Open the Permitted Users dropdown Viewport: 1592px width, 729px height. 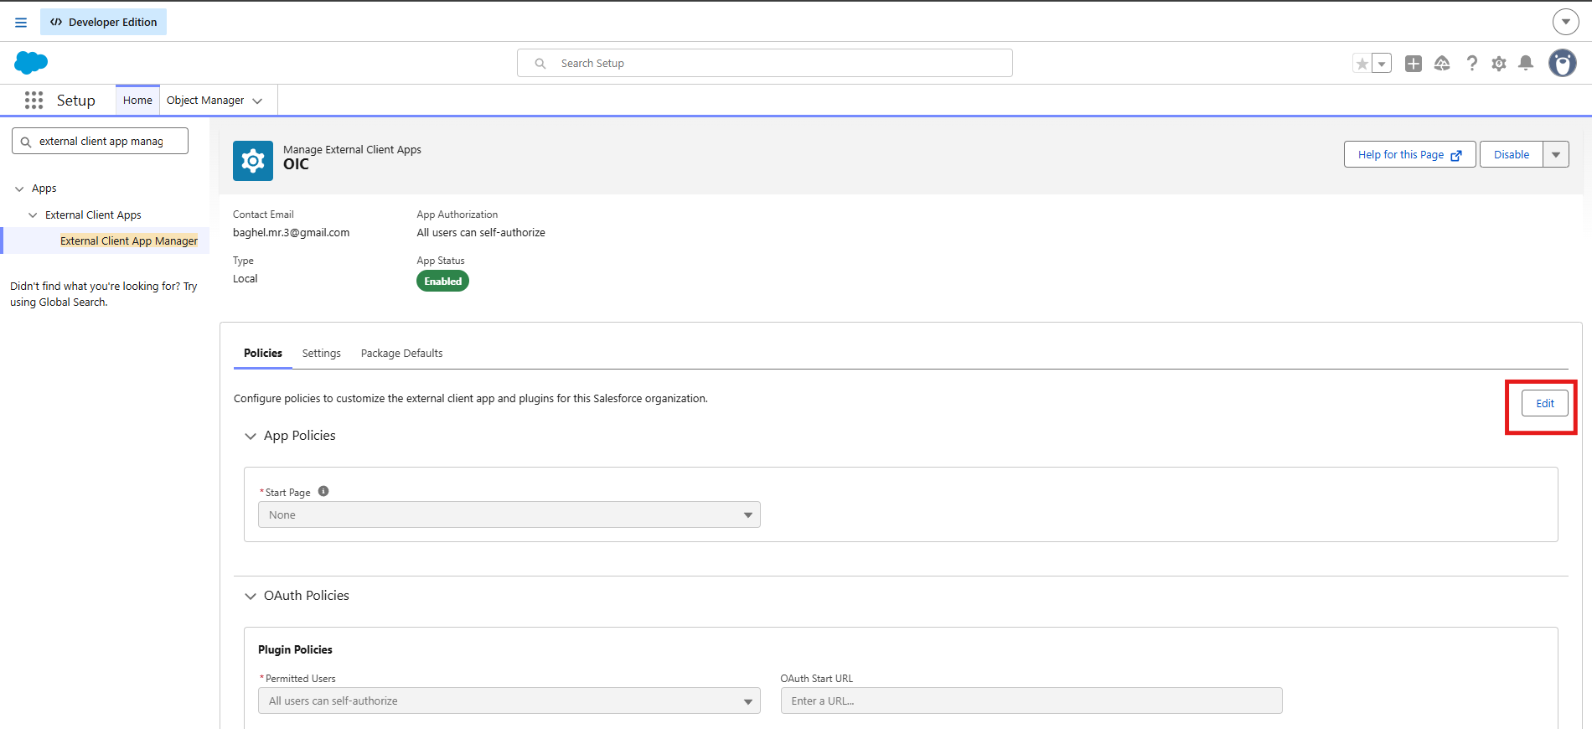509,701
